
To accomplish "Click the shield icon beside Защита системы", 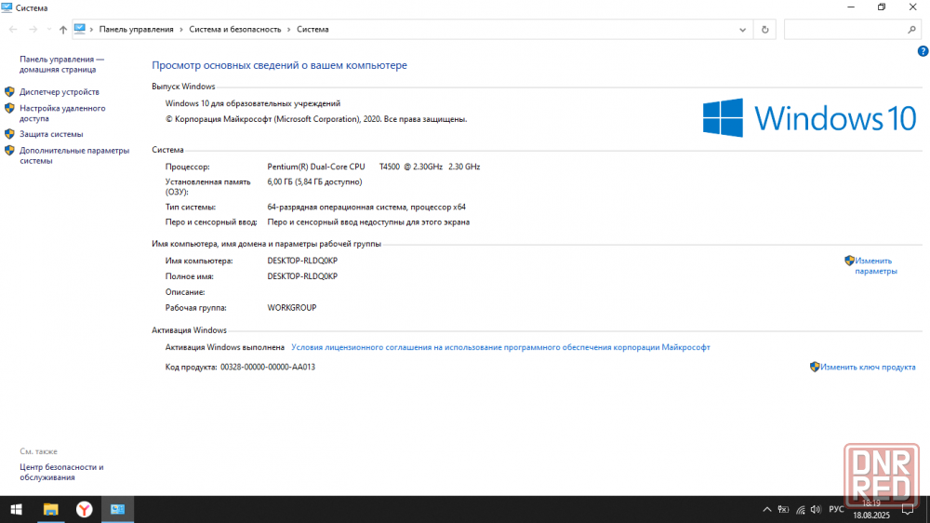I will pos(9,134).
